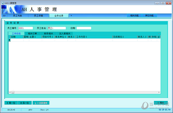Sort by the 完成情况 column header
The image size is (173, 113).
point(125,37)
